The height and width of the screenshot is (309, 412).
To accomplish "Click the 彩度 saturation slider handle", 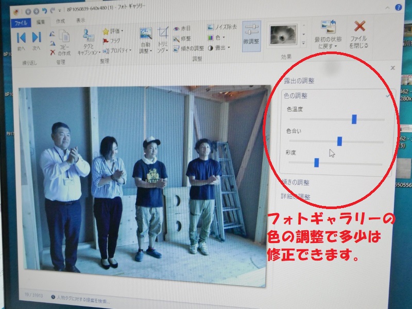I will (x=317, y=163).
